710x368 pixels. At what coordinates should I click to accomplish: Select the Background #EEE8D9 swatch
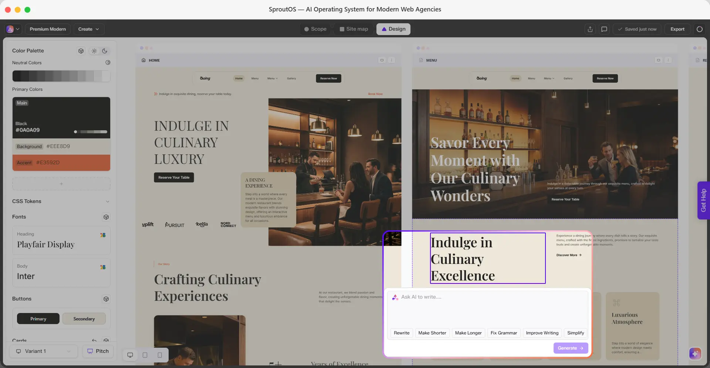(61, 147)
